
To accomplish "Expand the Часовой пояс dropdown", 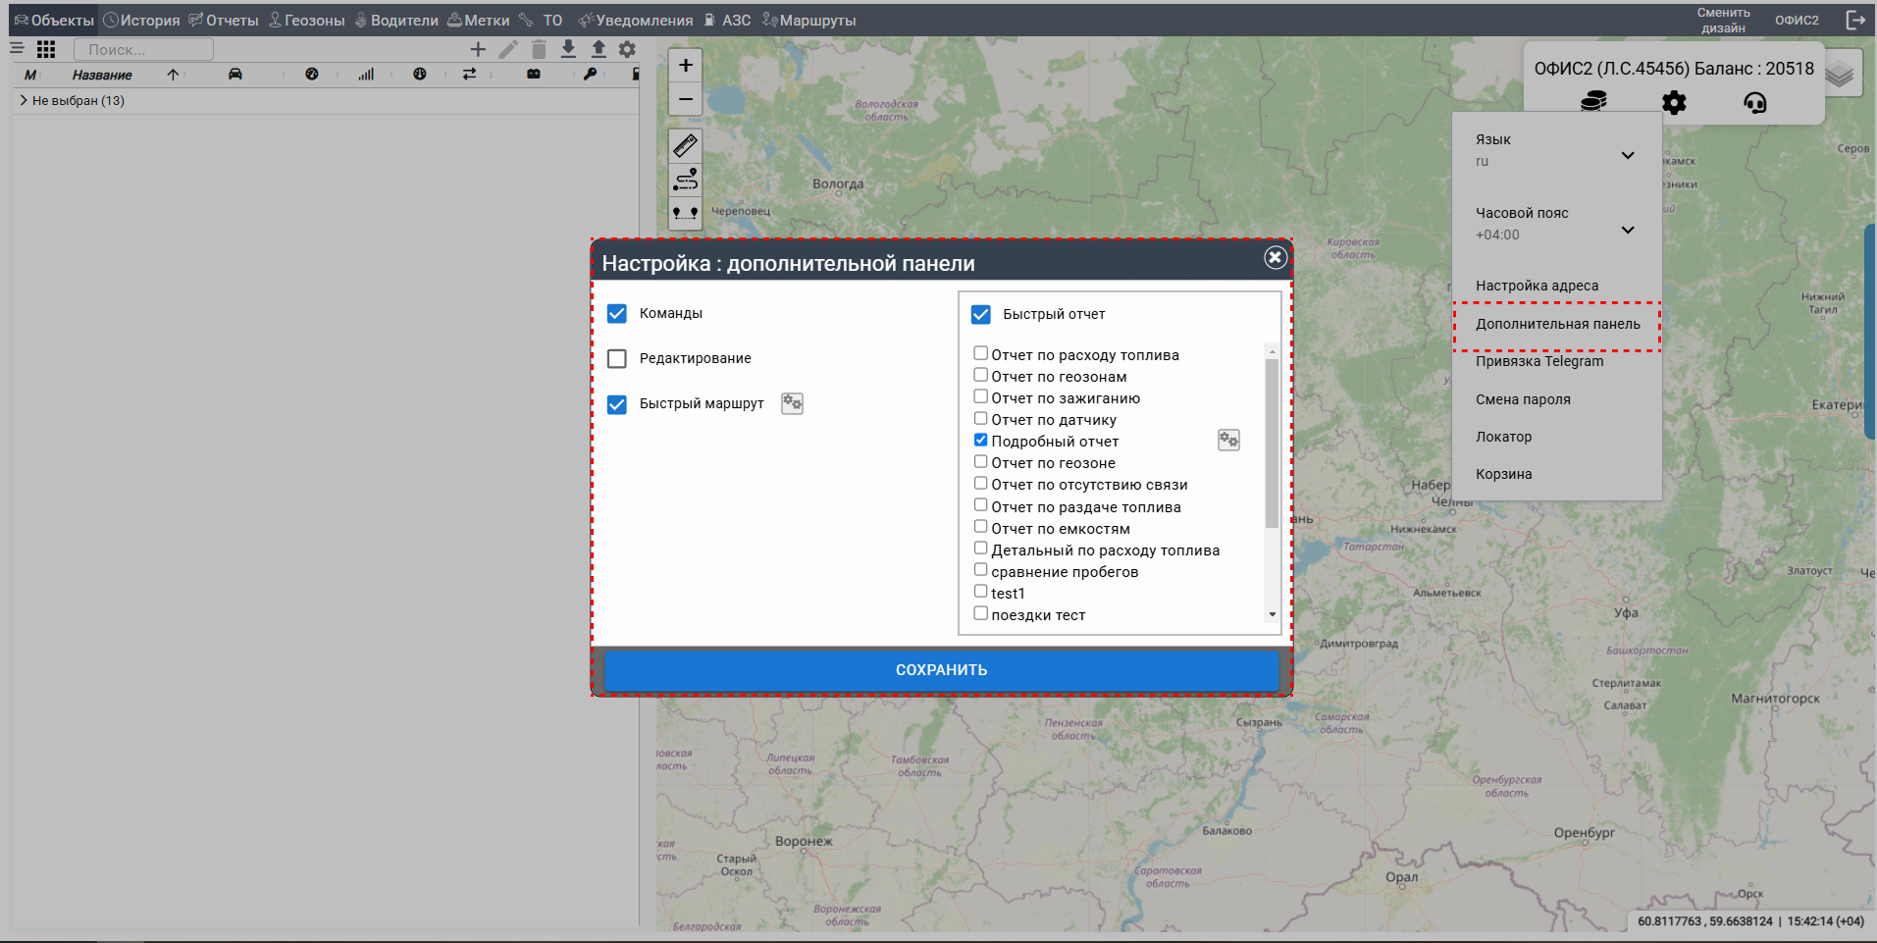I will (1627, 230).
